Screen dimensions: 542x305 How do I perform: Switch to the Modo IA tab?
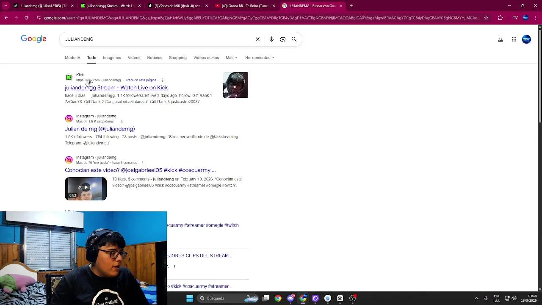click(72, 58)
